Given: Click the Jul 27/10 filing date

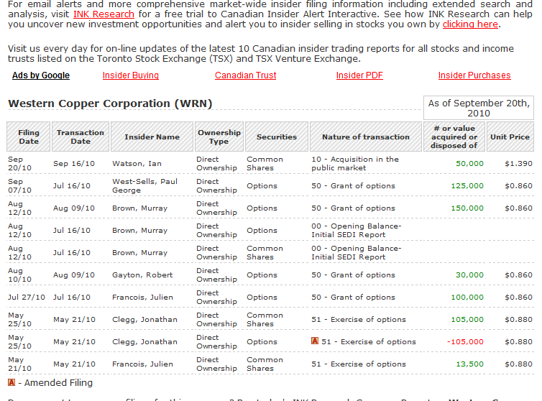Looking at the screenshot, I should (27, 297).
